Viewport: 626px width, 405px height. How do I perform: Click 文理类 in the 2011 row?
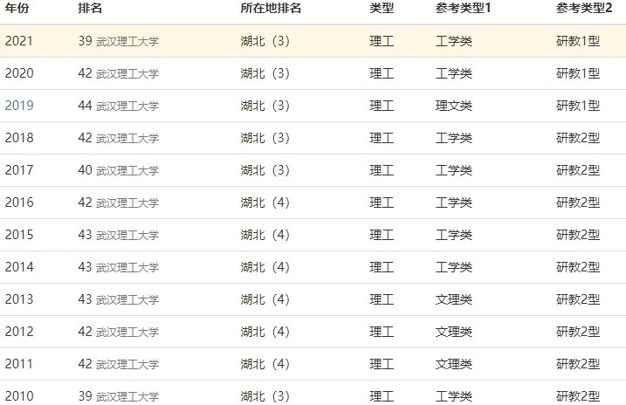[453, 364]
